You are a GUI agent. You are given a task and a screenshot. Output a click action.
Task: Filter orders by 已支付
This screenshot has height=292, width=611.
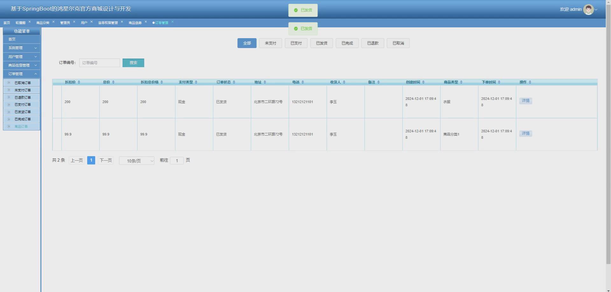coord(296,43)
